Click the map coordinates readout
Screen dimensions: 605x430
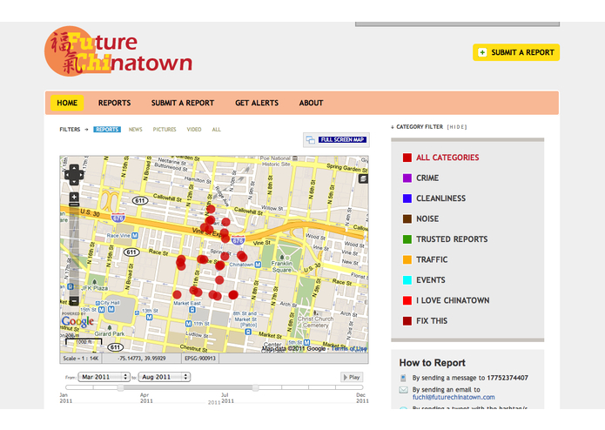[142, 359]
